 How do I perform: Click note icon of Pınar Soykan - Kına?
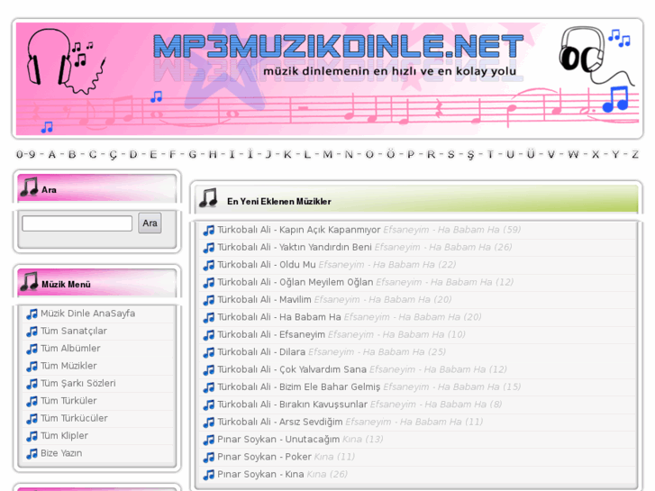coord(208,474)
